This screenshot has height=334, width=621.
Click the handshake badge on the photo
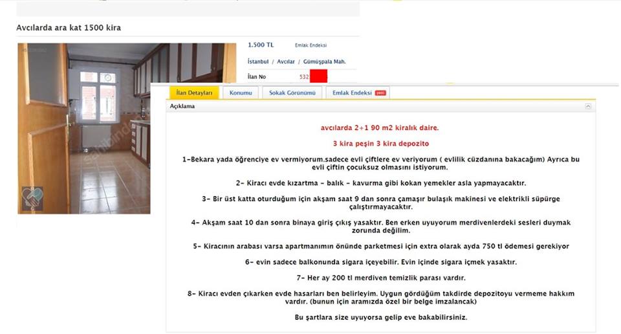tap(32, 199)
